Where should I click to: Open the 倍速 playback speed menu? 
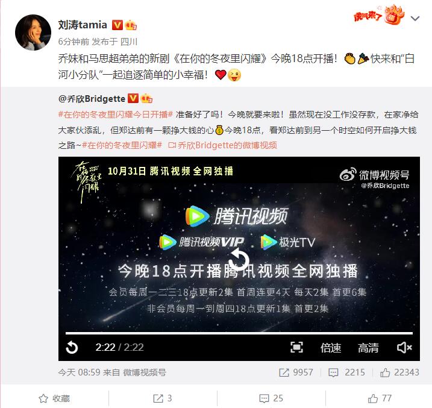(x=331, y=347)
